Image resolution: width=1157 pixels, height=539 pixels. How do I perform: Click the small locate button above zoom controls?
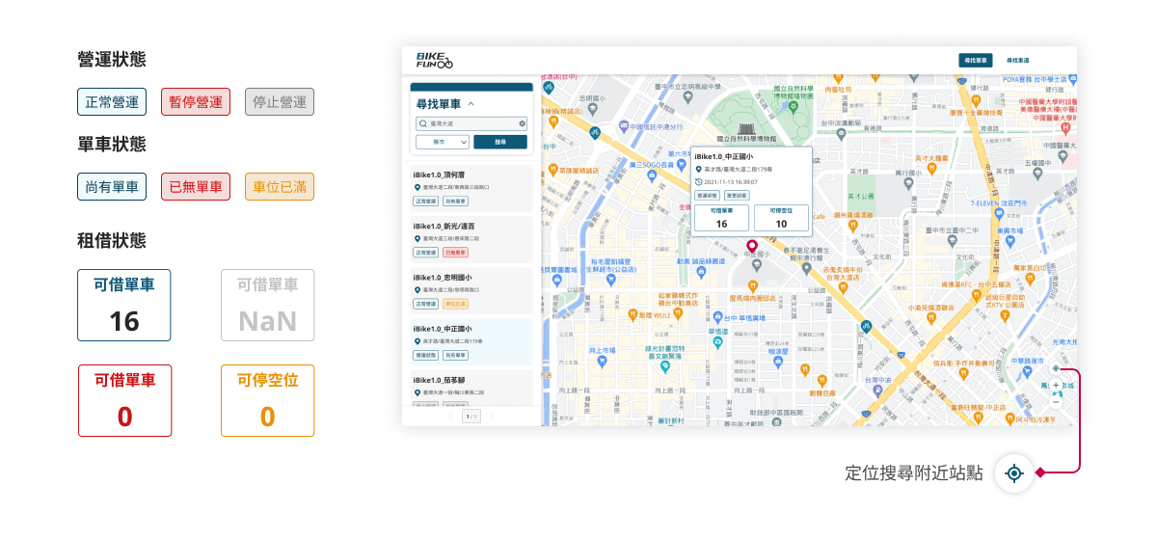[1055, 367]
